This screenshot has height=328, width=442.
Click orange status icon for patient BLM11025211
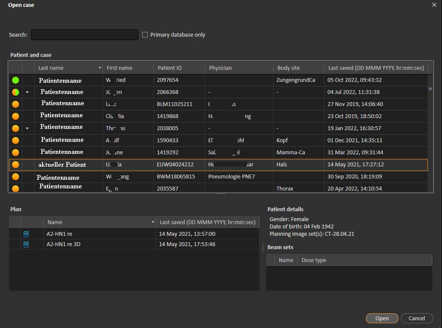point(16,104)
